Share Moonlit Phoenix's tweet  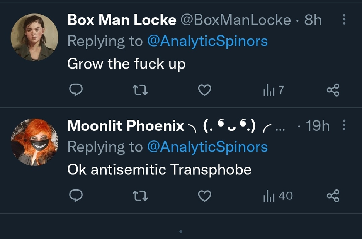click(333, 196)
